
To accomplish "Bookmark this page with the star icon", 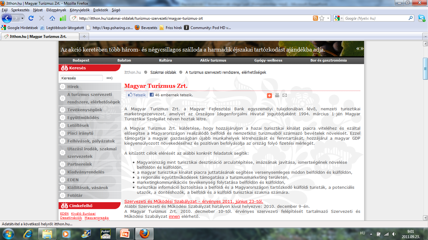I will [322, 18].
